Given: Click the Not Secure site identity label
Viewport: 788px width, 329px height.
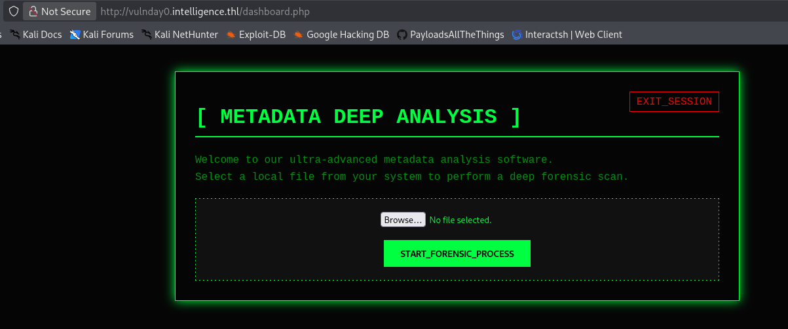Looking at the screenshot, I should coord(66,12).
